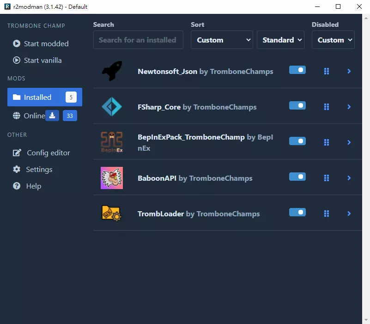Expand the FSharp_Core row chevron
The height and width of the screenshot is (324, 370).
click(x=349, y=107)
